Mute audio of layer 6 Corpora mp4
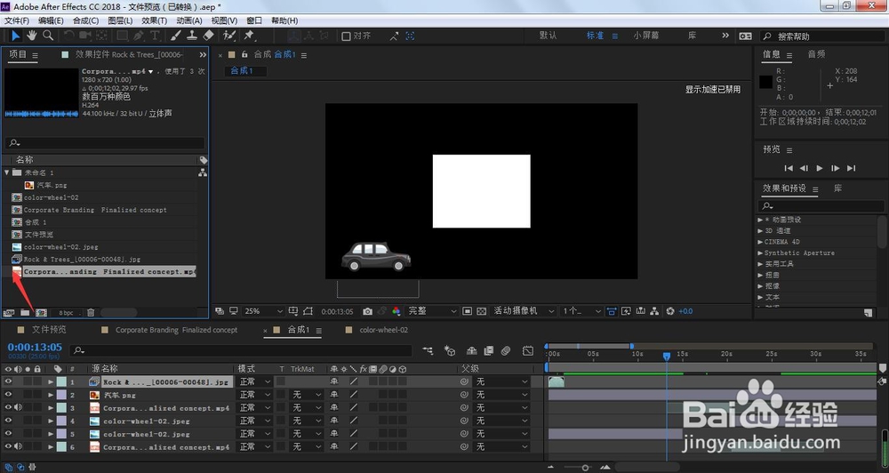This screenshot has width=889, height=473. pos(18,447)
